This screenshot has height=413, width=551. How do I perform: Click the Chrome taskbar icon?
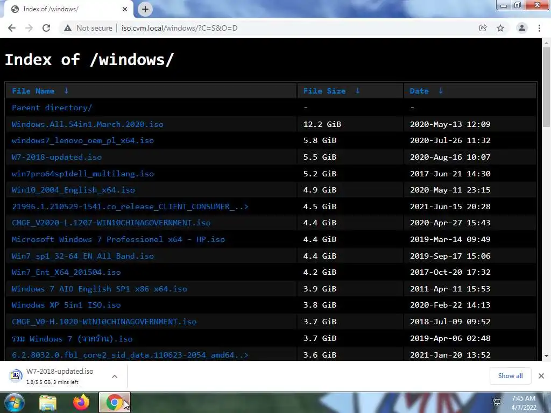point(114,402)
